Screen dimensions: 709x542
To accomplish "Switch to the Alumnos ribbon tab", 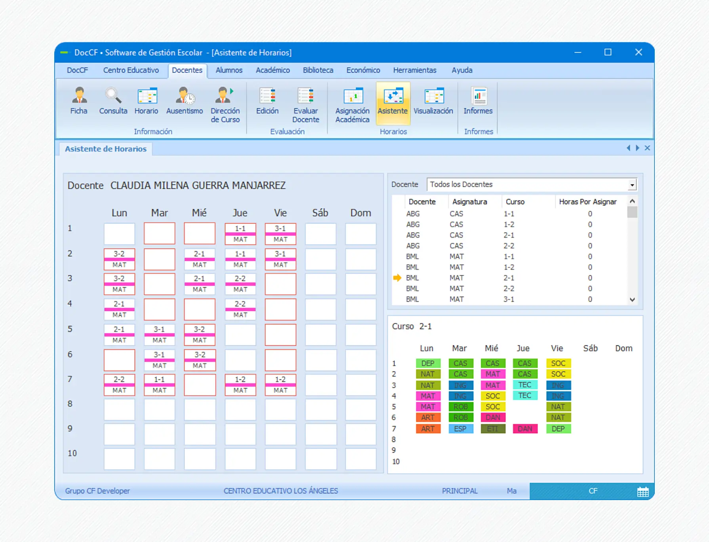I will click(229, 70).
